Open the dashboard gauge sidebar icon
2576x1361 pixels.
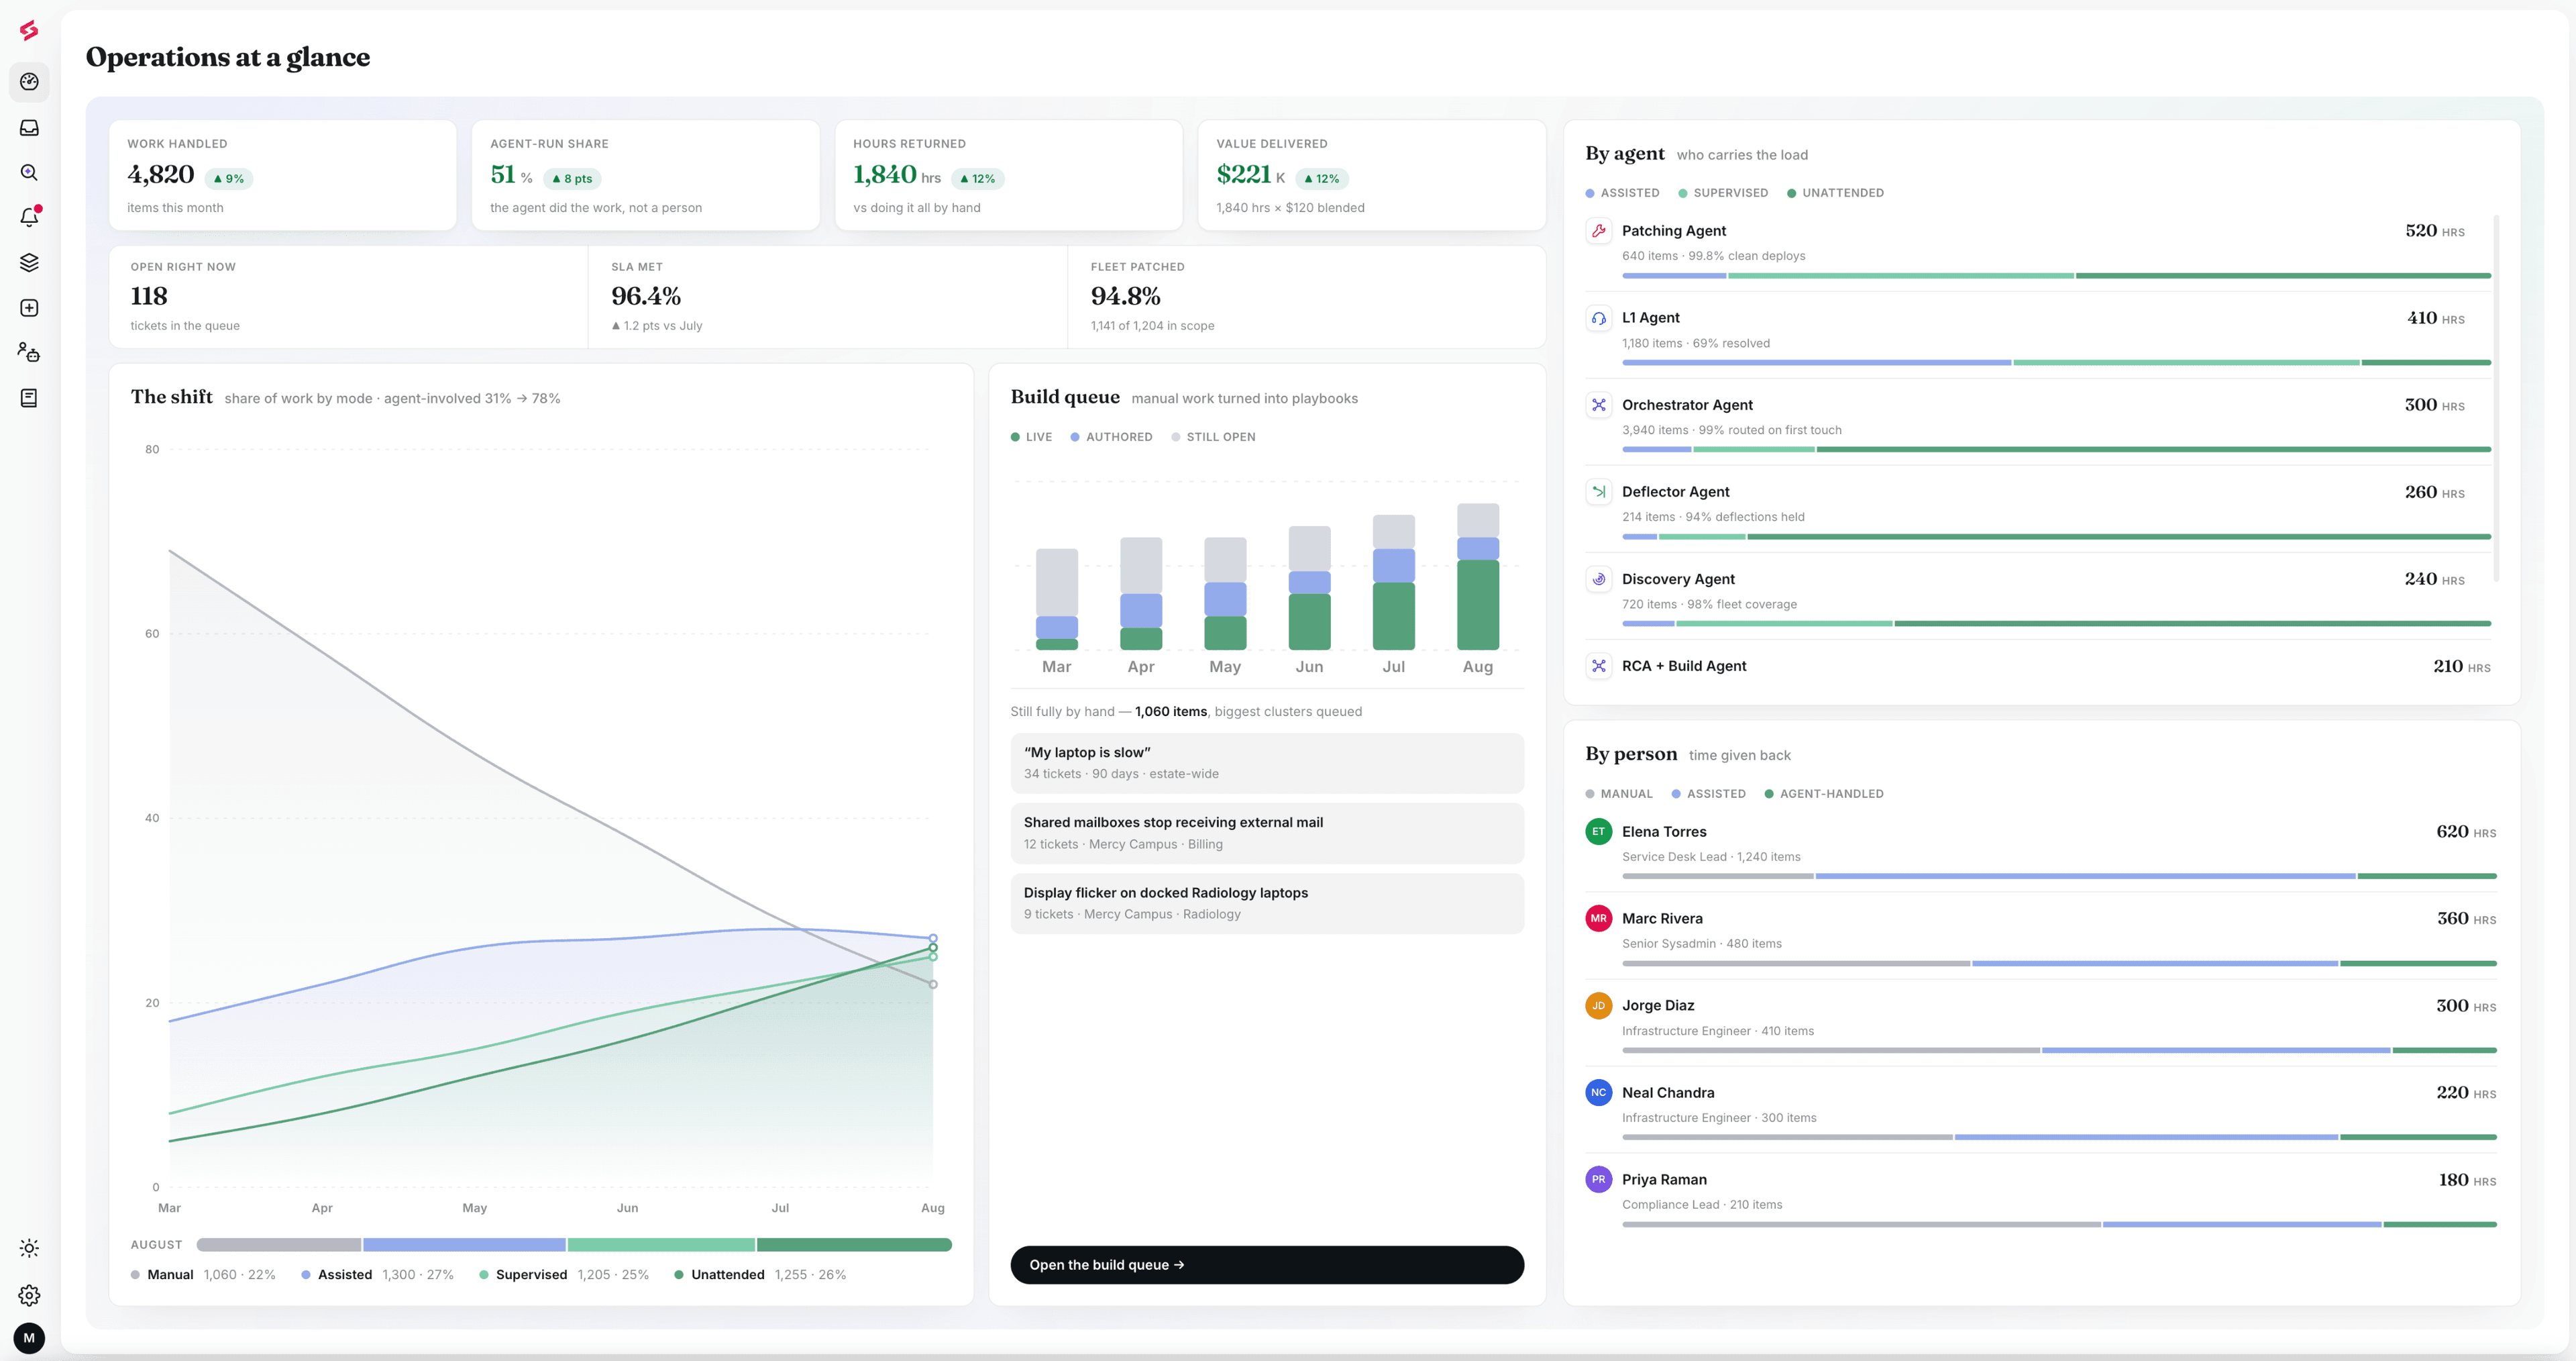point(29,82)
